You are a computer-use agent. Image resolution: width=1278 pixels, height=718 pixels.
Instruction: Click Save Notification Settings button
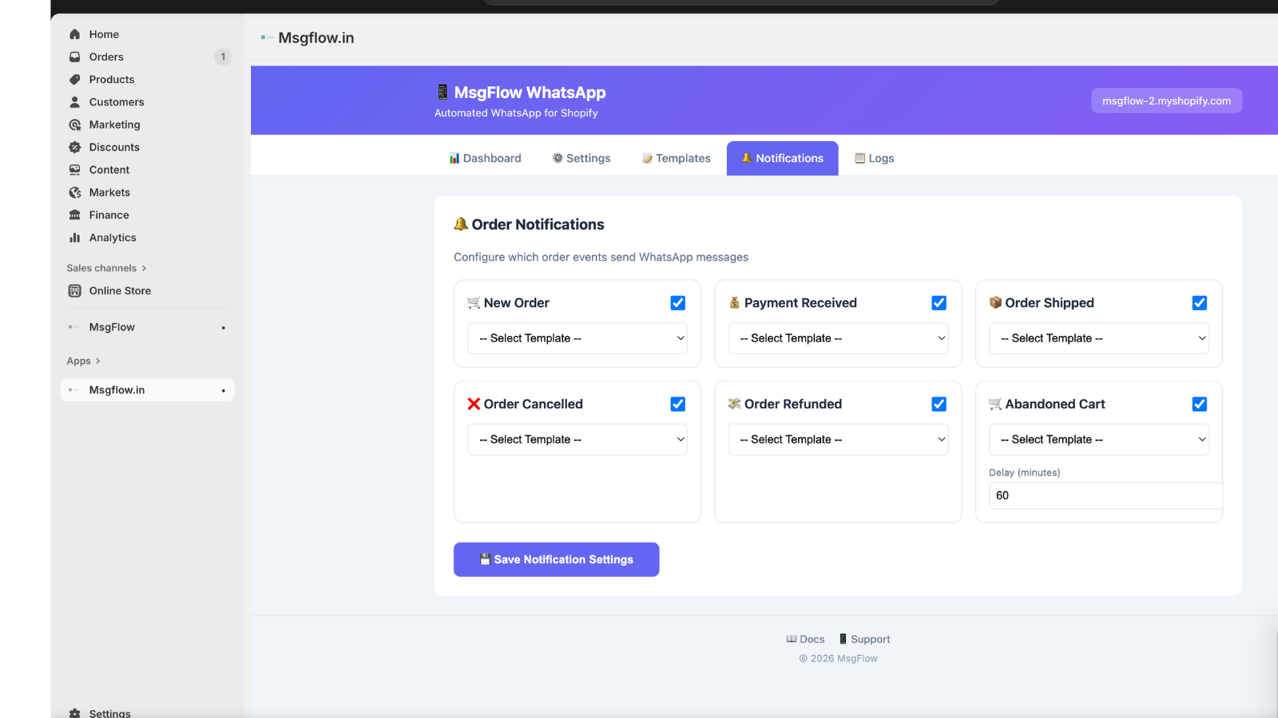click(557, 559)
